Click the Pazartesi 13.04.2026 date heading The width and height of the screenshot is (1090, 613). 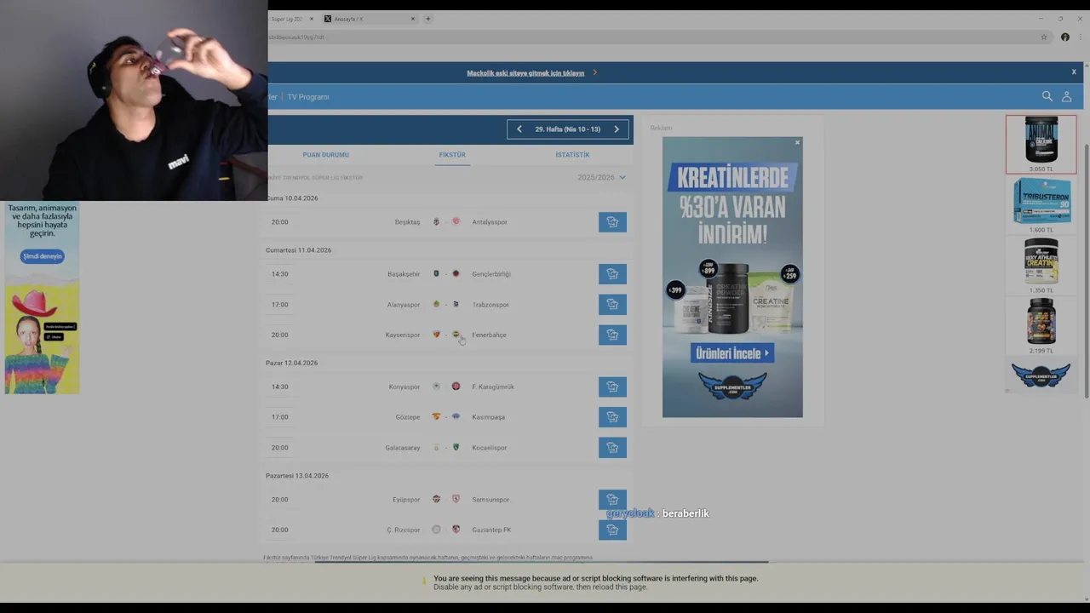click(297, 476)
